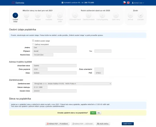The width and height of the screenshot is (156, 127).
Task: Go to the Studium step circle
Action: [x=38, y=16]
